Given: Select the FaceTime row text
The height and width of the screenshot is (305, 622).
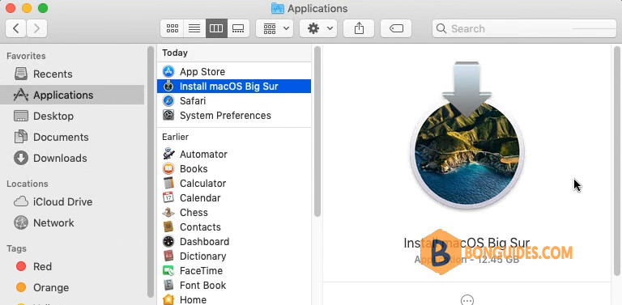Looking at the screenshot, I should [201, 271].
